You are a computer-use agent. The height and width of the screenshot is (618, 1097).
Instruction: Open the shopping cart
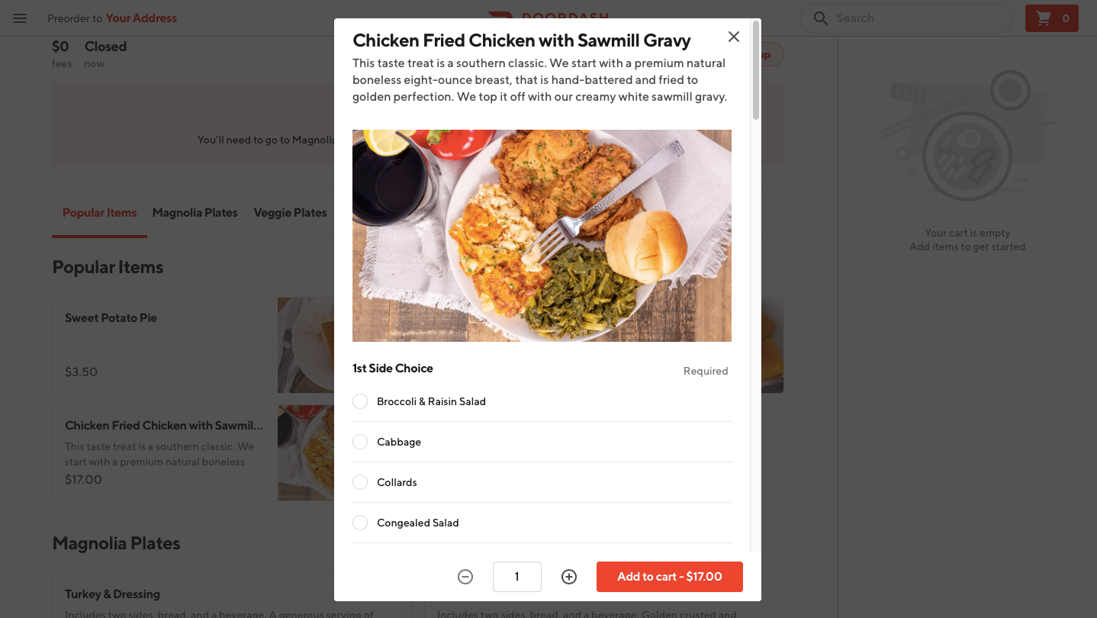tap(1051, 18)
